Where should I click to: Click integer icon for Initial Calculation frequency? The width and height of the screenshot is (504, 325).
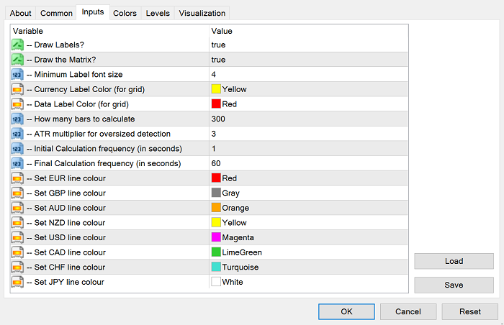tap(17, 149)
